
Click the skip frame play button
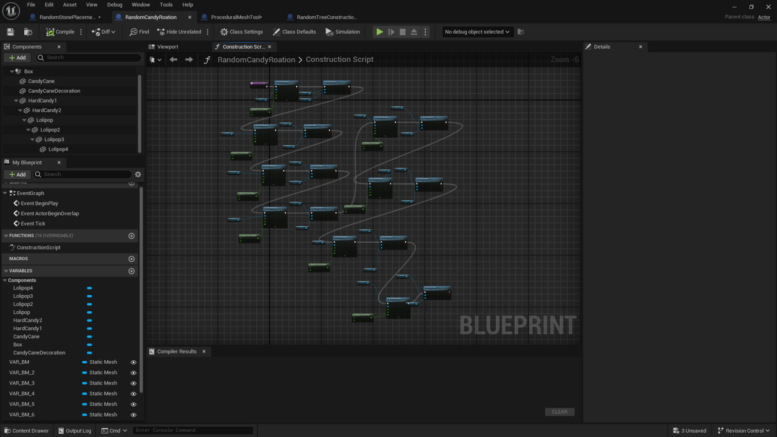click(x=391, y=32)
